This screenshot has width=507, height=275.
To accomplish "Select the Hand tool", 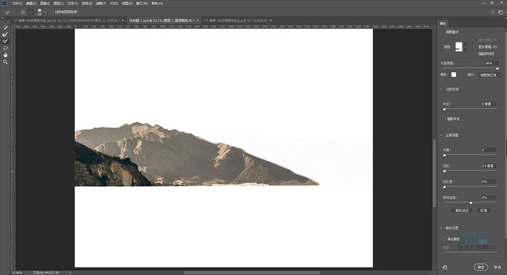I will [x=6, y=55].
